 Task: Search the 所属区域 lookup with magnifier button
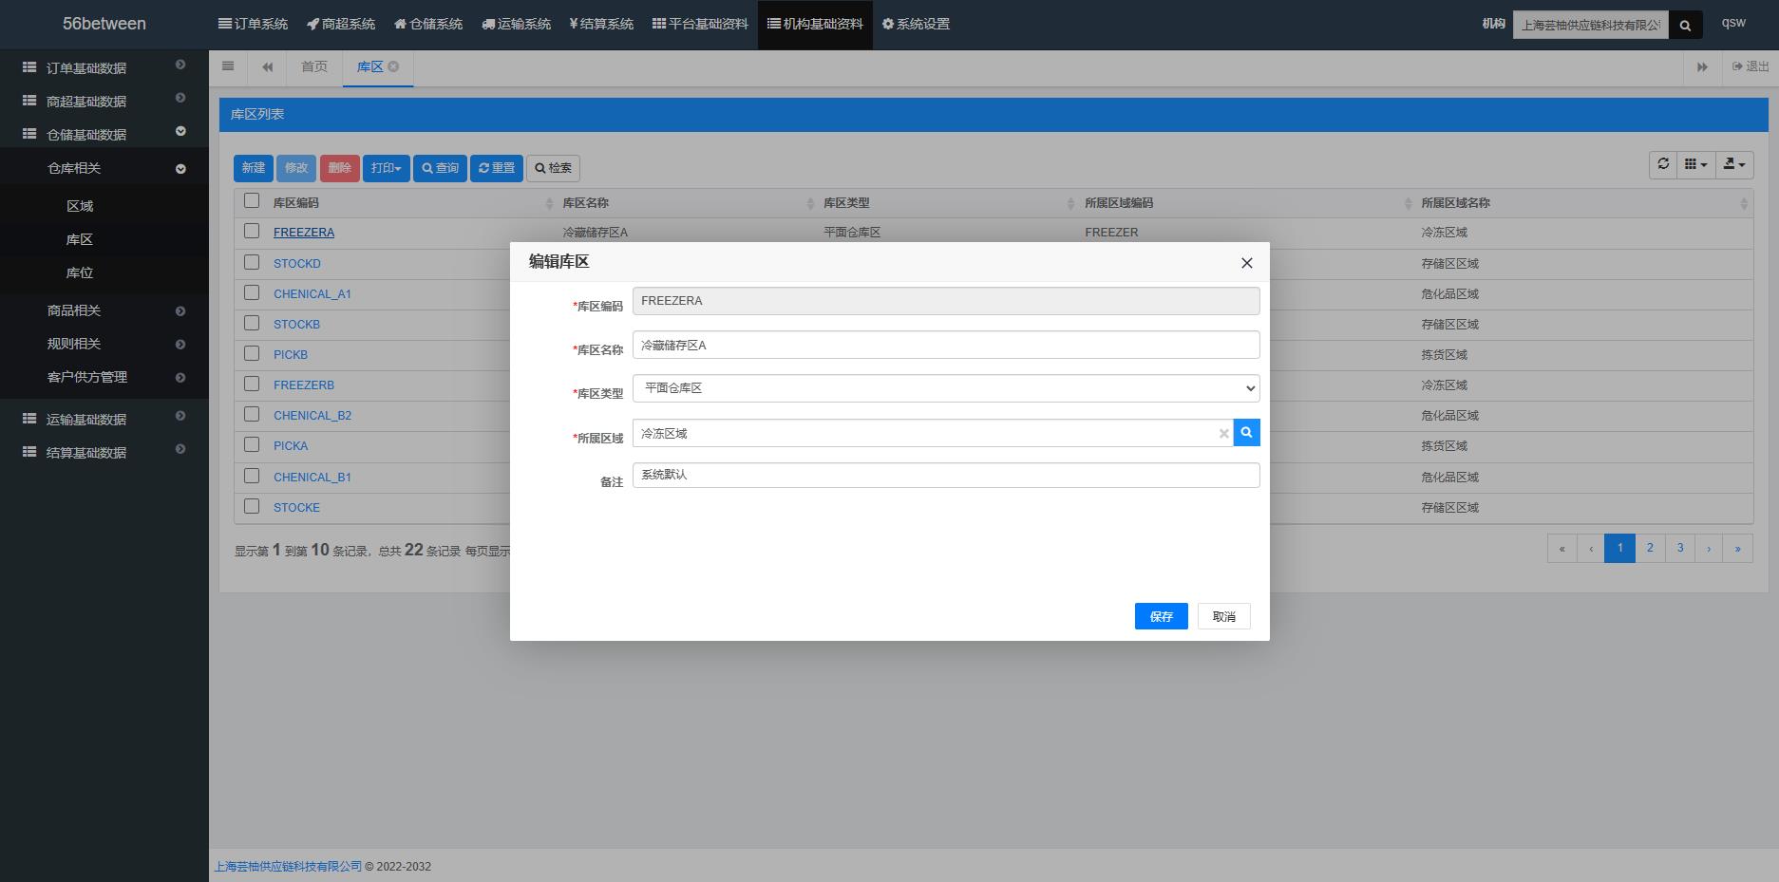(x=1246, y=433)
